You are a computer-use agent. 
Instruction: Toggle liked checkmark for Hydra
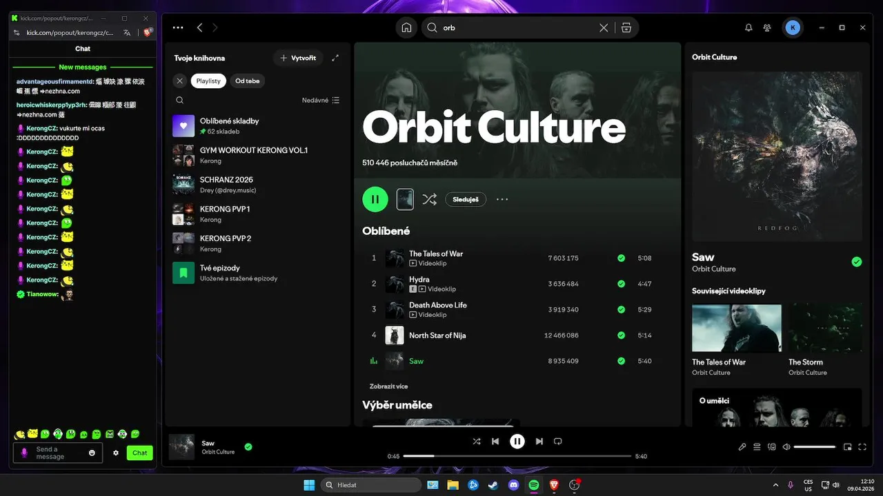(x=621, y=284)
